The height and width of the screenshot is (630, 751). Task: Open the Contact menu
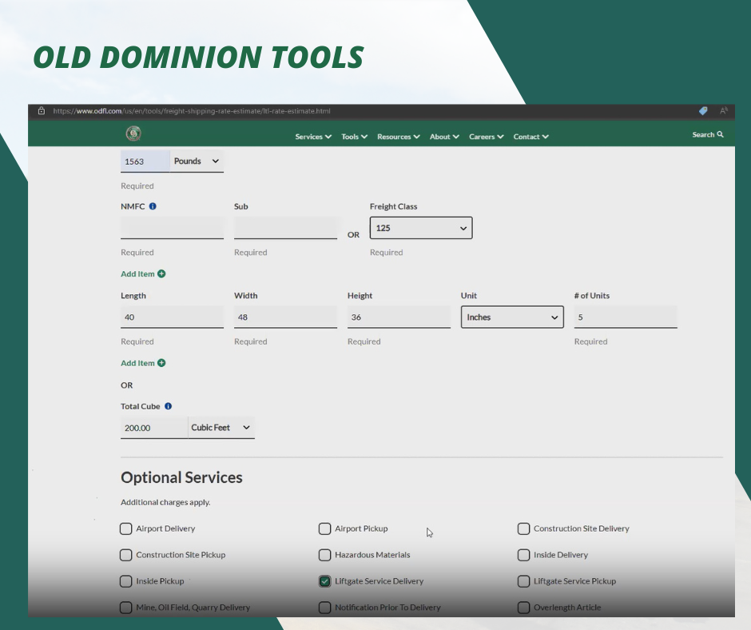coord(531,137)
